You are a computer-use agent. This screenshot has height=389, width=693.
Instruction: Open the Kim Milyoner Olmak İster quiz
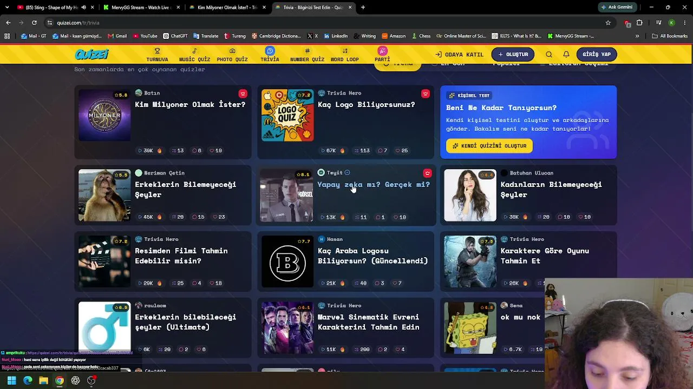190,104
